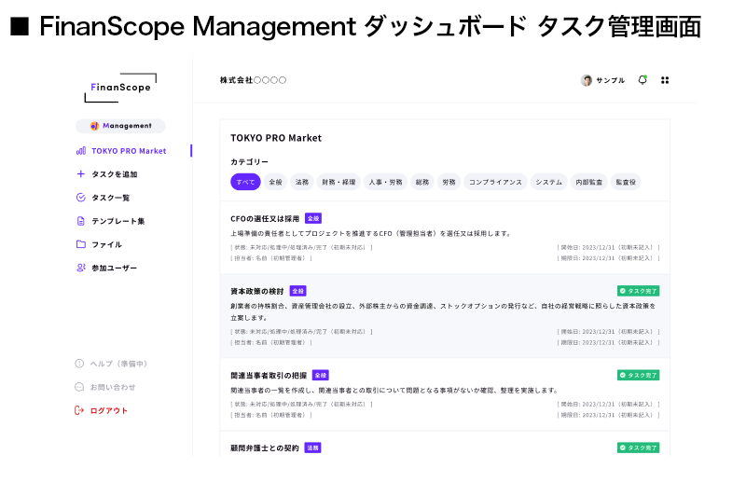Screen dimensions: 746x496
Task: Click the help circle icon
Action: pyautogui.click(x=79, y=364)
